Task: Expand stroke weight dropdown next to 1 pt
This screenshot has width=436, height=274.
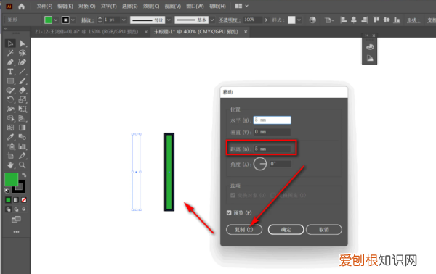Action: click(x=124, y=20)
